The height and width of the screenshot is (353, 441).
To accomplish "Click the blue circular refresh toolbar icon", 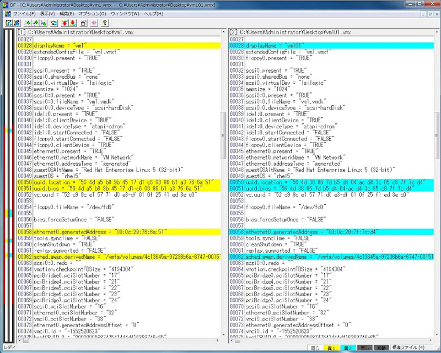I will coord(54,23).
